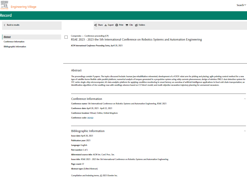This screenshot has width=247, height=183.
Task: Open Engineering Village home link
Action: coord(24,7)
